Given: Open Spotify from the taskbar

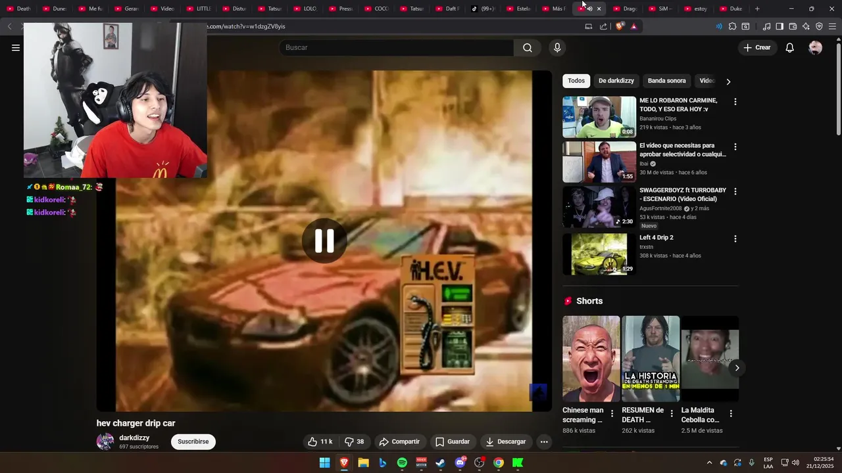Looking at the screenshot, I should [x=402, y=462].
